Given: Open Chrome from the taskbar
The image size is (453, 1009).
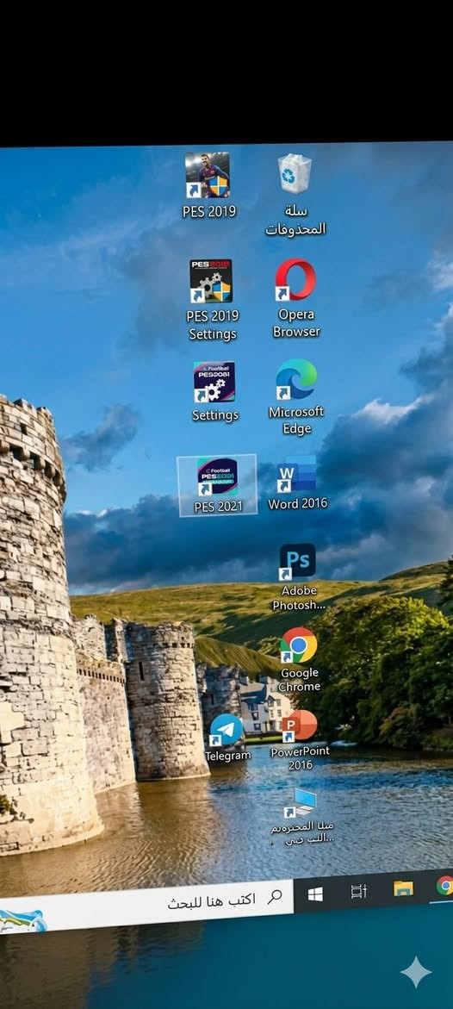Looking at the screenshot, I should click(444, 886).
